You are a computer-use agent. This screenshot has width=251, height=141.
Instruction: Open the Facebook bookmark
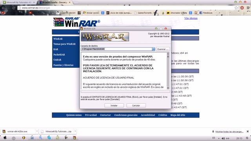(x=206, y=13)
